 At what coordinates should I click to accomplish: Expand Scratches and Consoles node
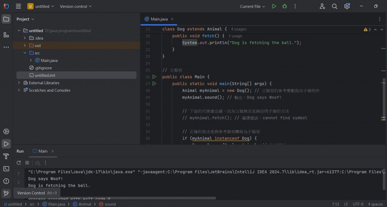19,90
